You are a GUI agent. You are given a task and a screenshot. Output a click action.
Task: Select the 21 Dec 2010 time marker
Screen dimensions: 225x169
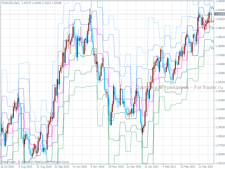point(134,166)
